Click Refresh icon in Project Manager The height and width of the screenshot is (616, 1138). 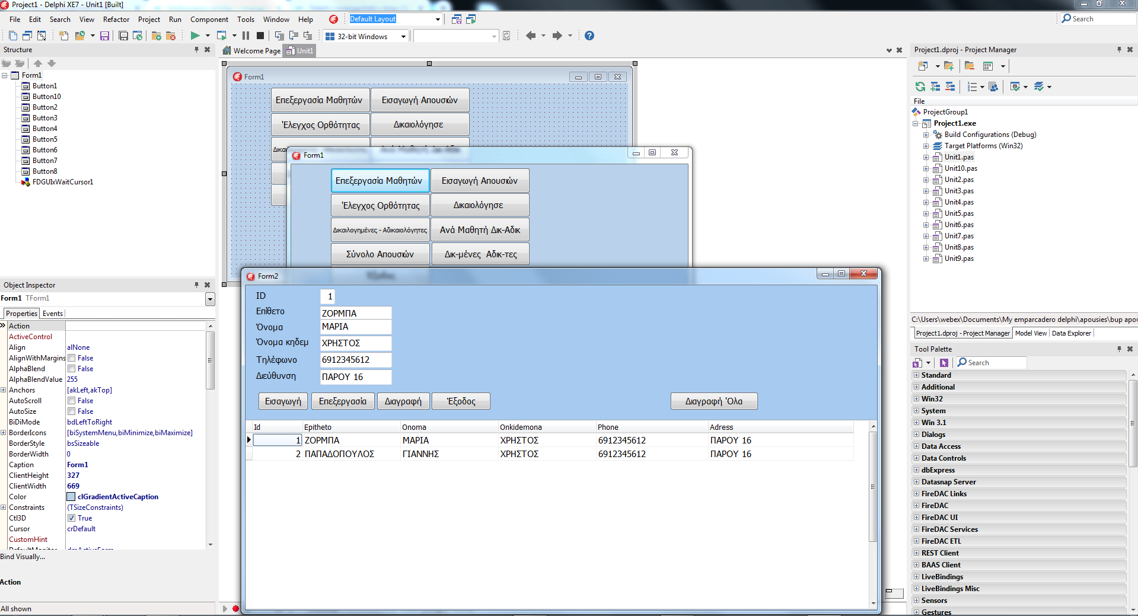pyautogui.click(x=920, y=87)
